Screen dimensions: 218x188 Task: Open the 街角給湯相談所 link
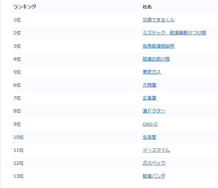[158, 46]
